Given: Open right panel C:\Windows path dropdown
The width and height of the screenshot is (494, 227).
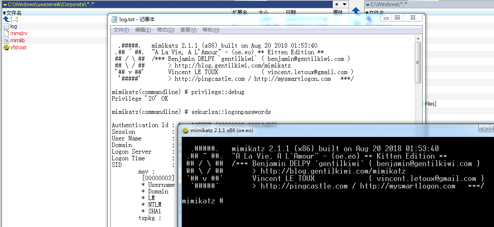Looking at the screenshot, I should coord(368,5).
